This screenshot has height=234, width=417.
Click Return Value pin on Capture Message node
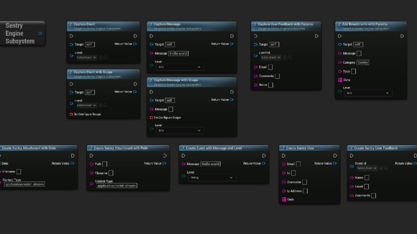pos(232,44)
